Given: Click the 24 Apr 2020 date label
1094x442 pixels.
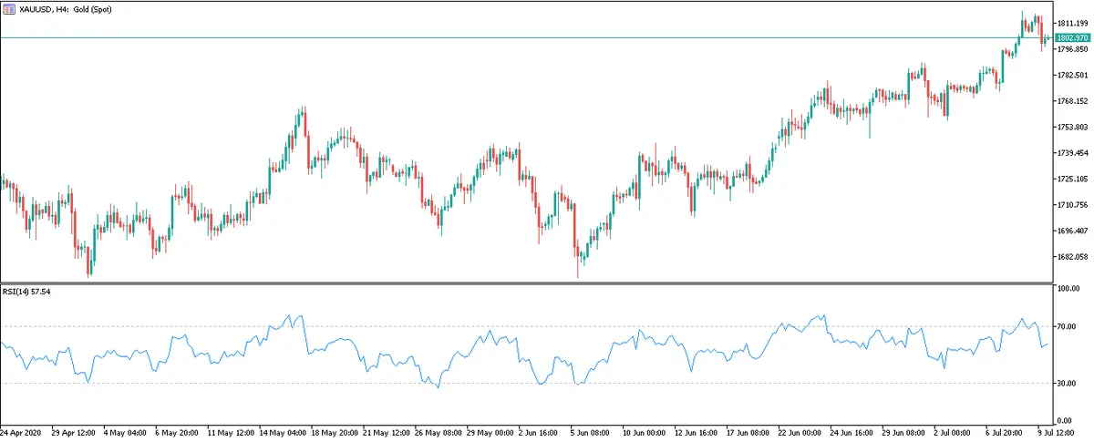Looking at the screenshot, I should pos(23,433).
